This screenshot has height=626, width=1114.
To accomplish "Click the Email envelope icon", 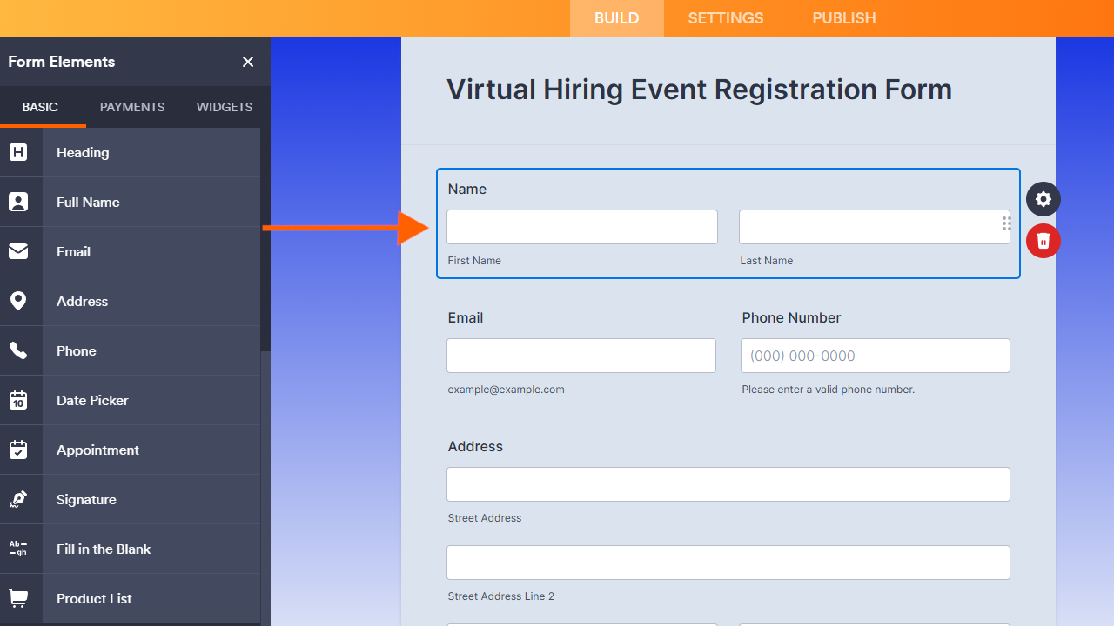I will [18, 252].
